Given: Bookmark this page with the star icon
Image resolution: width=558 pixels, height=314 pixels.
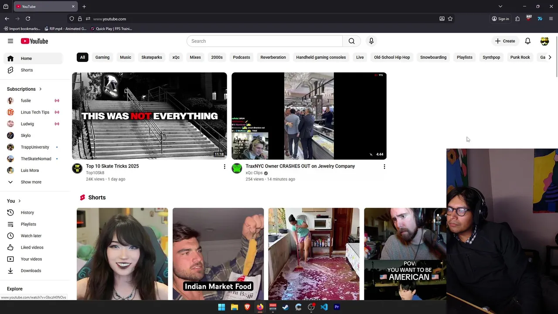Looking at the screenshot, I should [450, 19].
